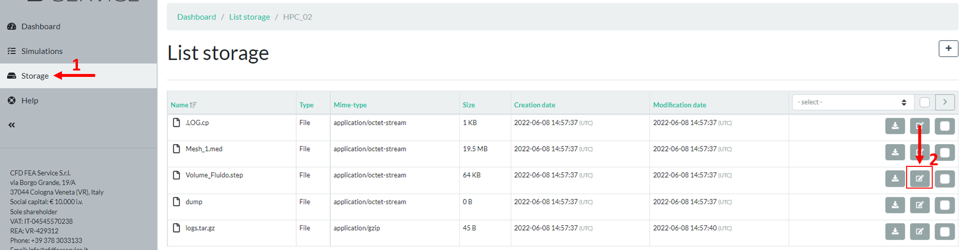Click the apply action arrow button
The width and height of the screenshot is (968, 250).
coord(945,102)
